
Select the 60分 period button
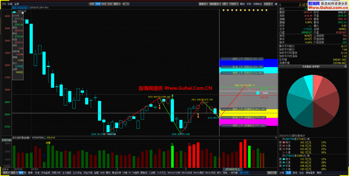[104, 4]
